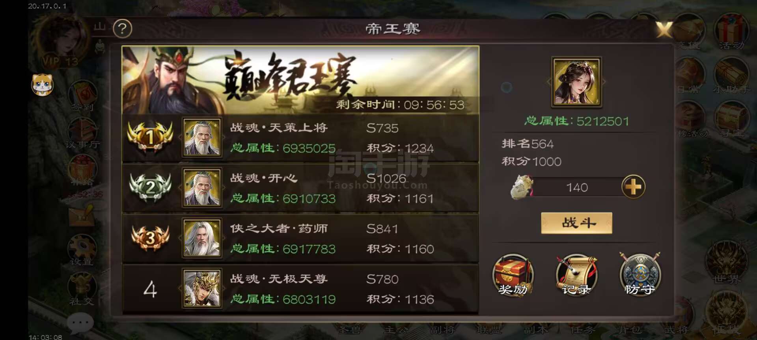Select rank 2 player 战魂·开心 row

tap(300, 188)
